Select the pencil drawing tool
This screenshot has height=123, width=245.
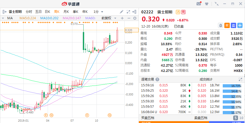point(122,12)
